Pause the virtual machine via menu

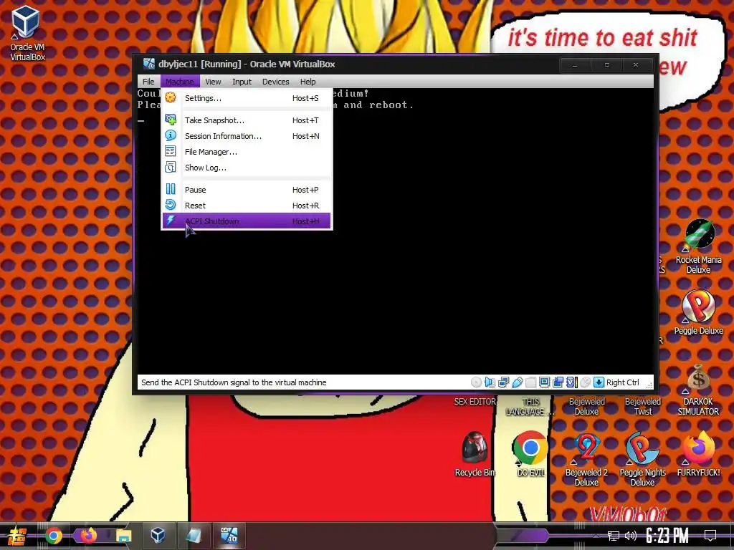point(247,189)
